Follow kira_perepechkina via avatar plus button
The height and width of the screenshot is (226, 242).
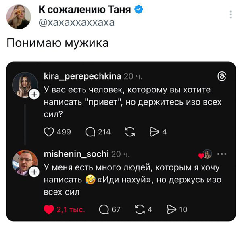point(34,94)
